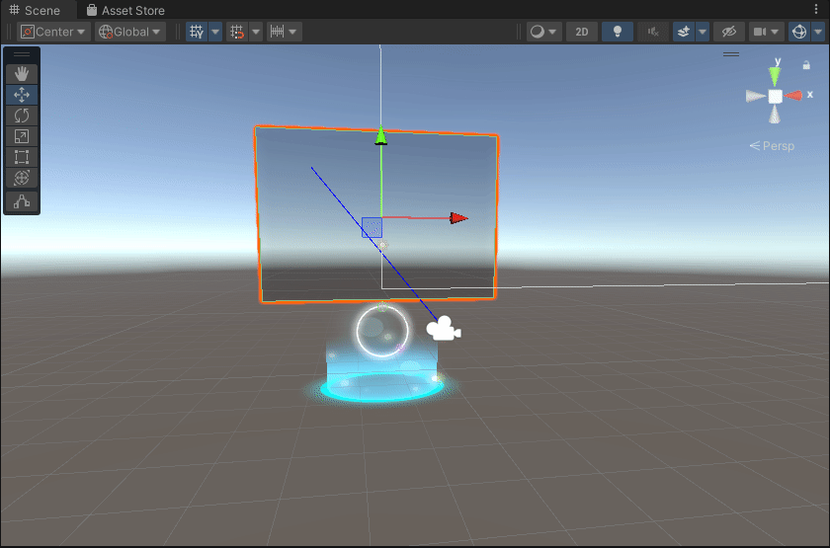Select the Scene tab
Image resolution: width=830 pixels, height=548 pixels.
click(x=35, y=10)
